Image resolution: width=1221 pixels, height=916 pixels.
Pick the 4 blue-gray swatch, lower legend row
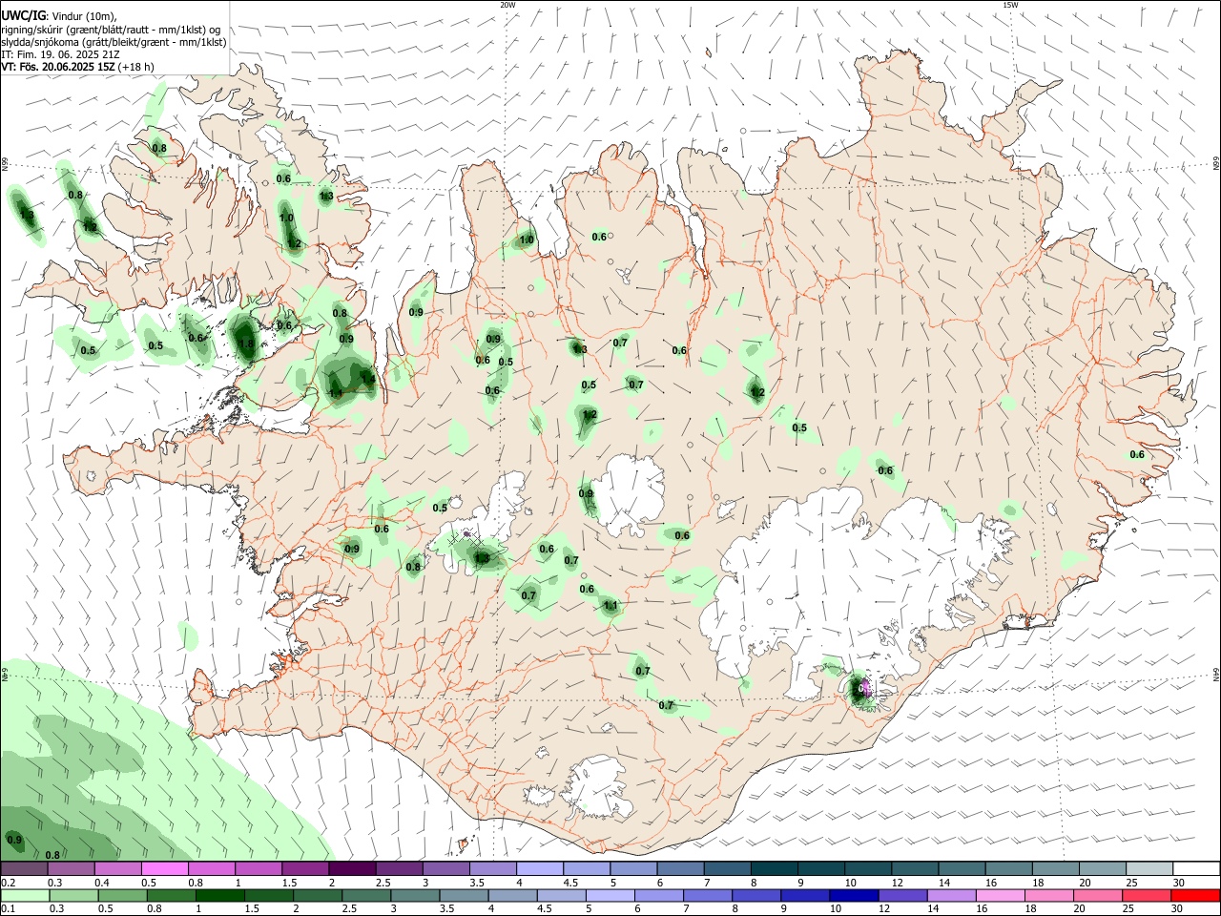coord(513,896)
